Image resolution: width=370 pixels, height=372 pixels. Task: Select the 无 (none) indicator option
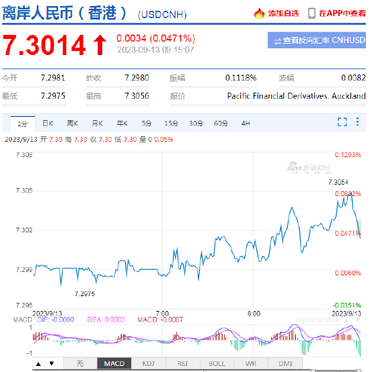coord(80,363)
